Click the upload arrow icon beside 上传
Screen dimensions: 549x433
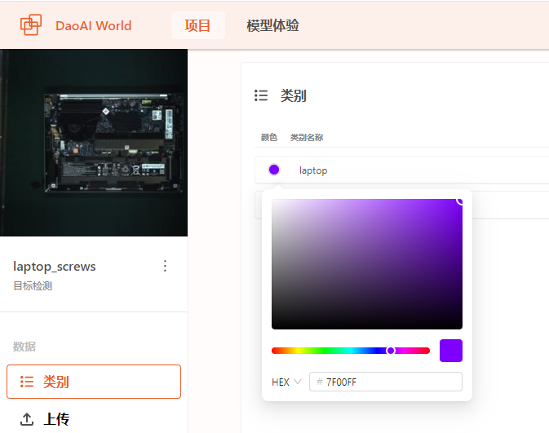tap(27, 419)
